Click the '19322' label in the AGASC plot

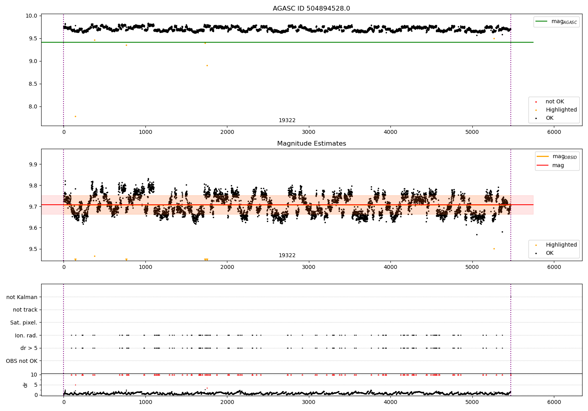point(287,121)
